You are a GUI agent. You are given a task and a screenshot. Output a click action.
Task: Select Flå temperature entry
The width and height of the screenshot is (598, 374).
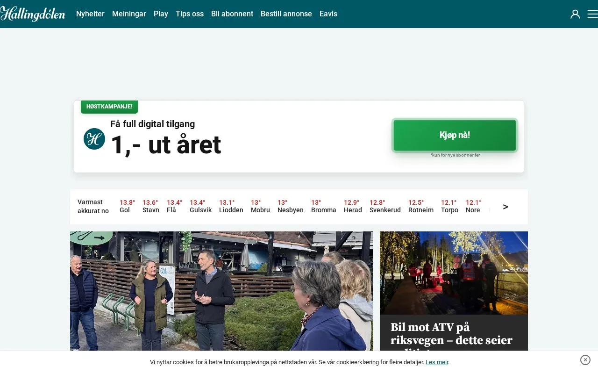coord(174,206)
